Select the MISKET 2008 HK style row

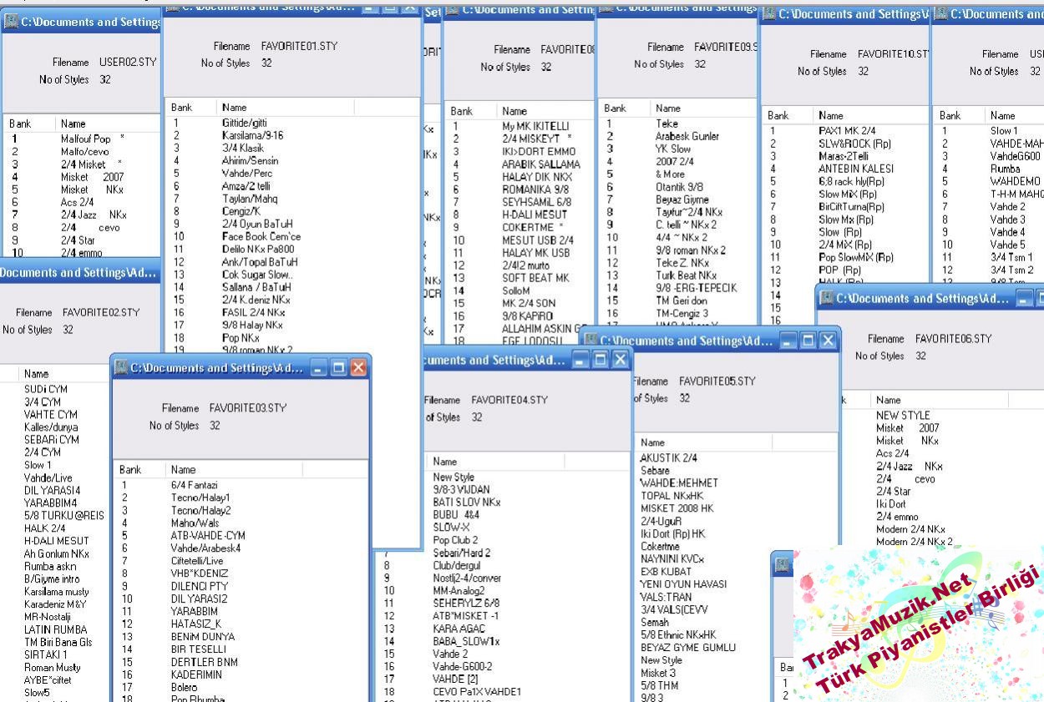(x=677, y=508)
